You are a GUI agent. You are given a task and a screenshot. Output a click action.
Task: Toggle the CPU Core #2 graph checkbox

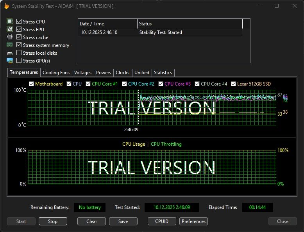(x=124, y=84)
